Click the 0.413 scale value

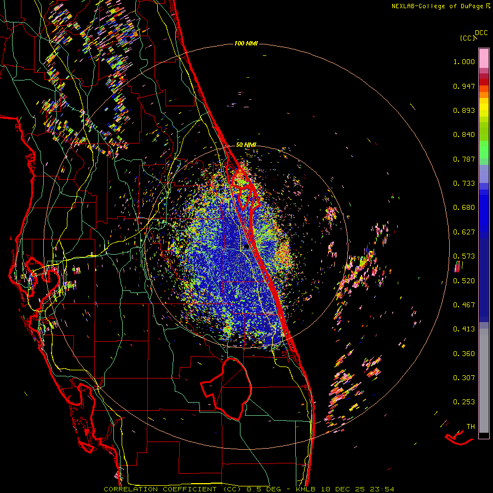pos(464,329)
